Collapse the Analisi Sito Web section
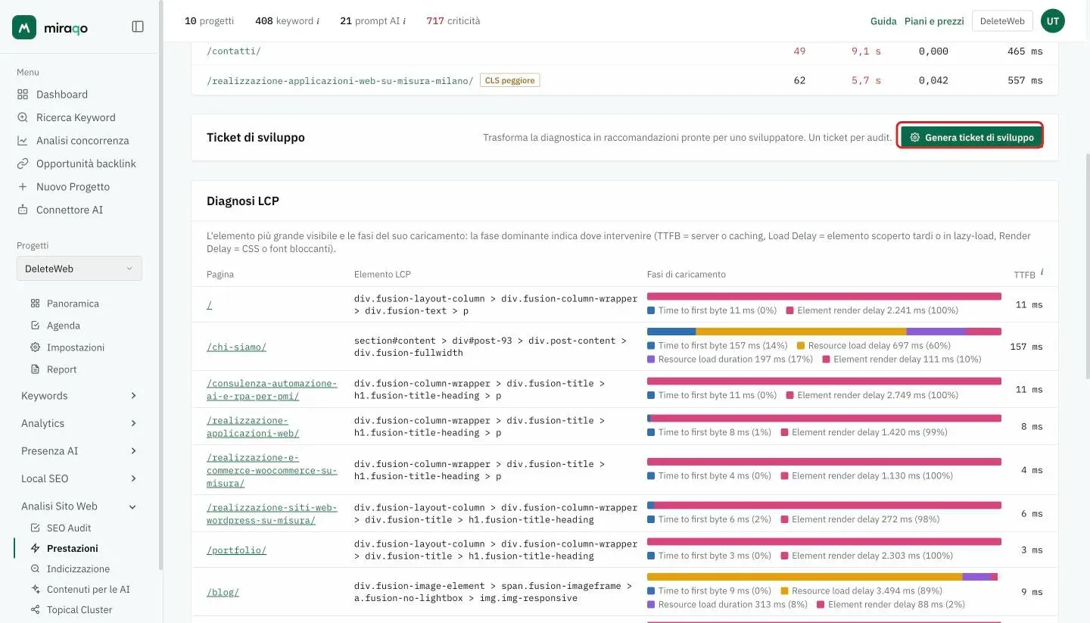 pos(79,506)
